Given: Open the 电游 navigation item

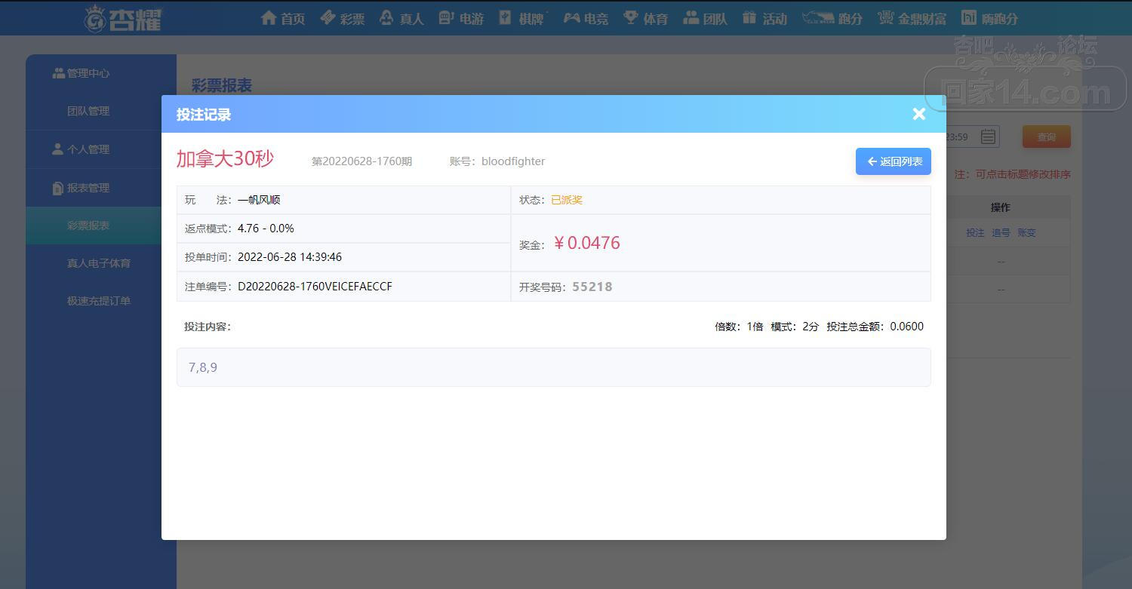Looking at the screenshot, I should [461, 18].
